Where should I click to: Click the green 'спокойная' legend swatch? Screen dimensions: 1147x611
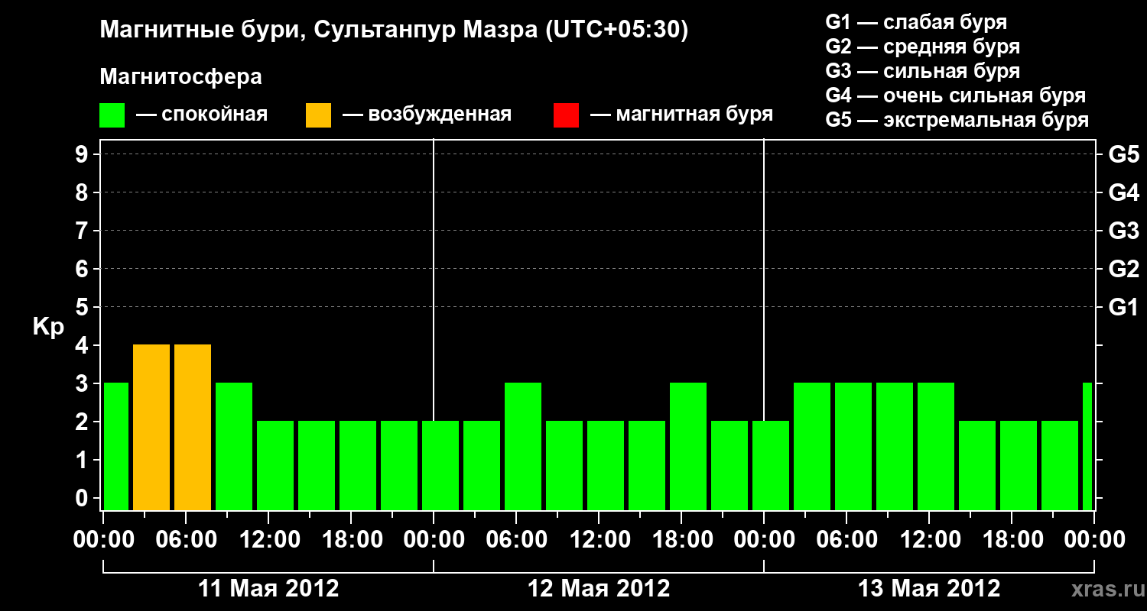(112, 115)
